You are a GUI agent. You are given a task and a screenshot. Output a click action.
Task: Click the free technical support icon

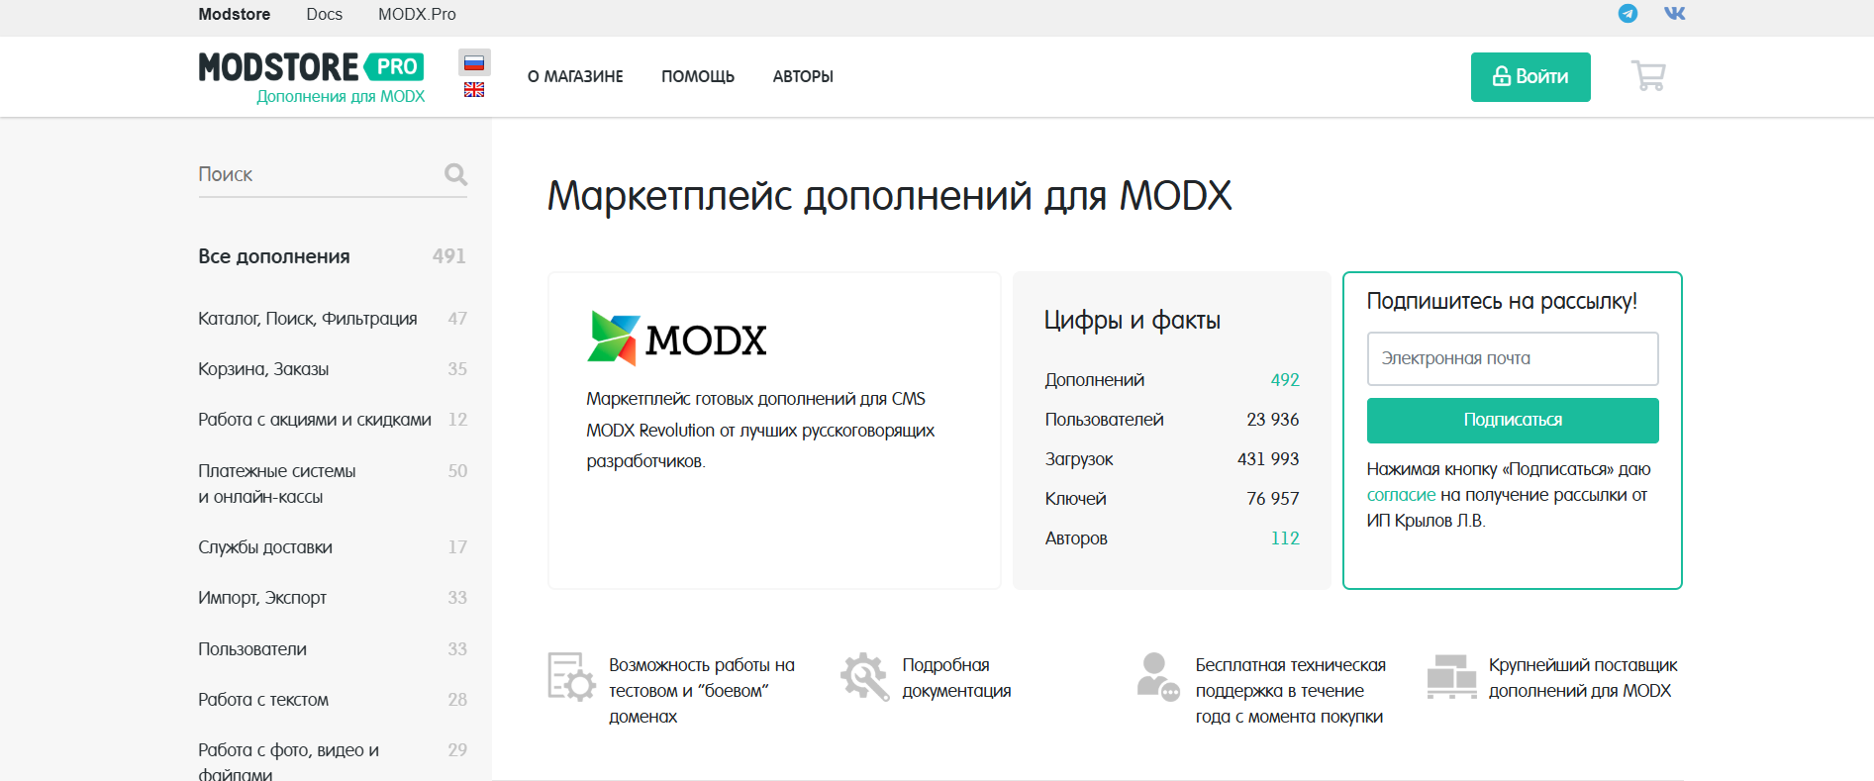[1157, 677]
